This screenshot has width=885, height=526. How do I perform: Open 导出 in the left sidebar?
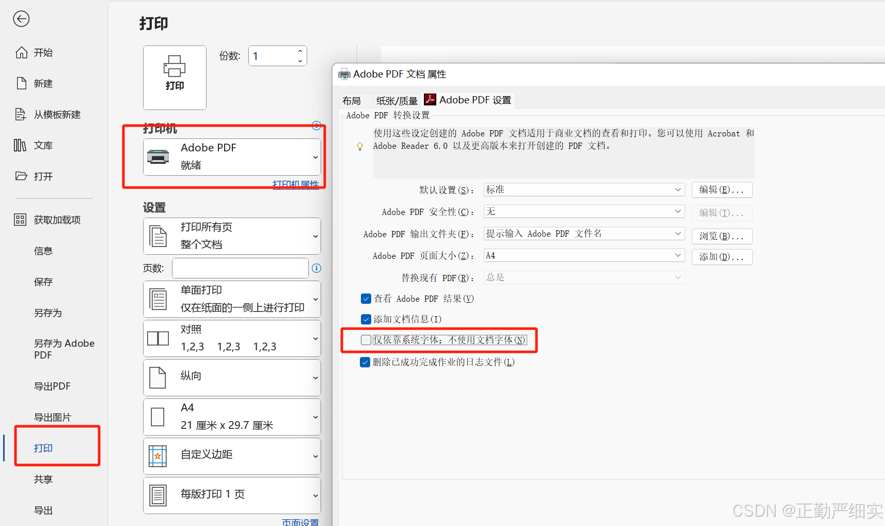point(43,510)
